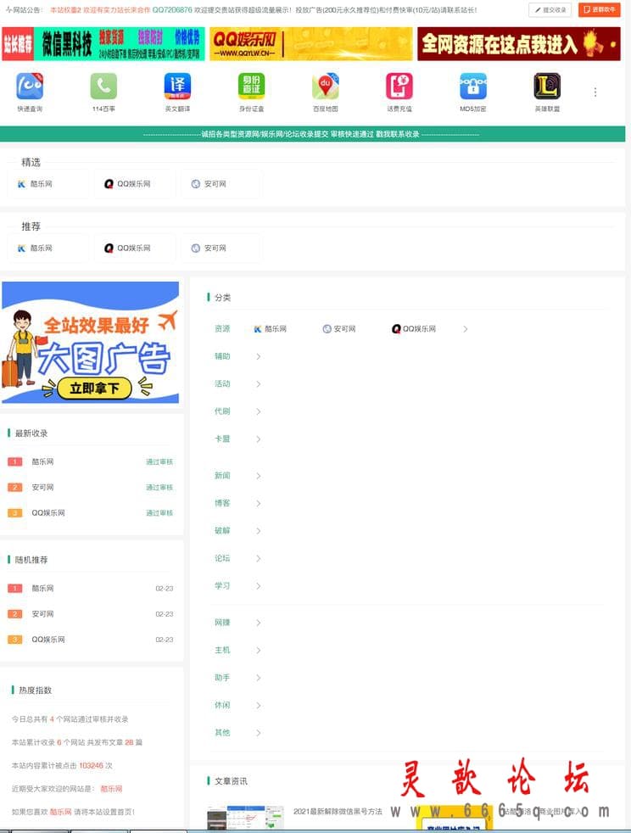Click 酷乐网 logo in 推荐 section
The width and height of the screenshot is (631, 833).
[x=21, y=248]
